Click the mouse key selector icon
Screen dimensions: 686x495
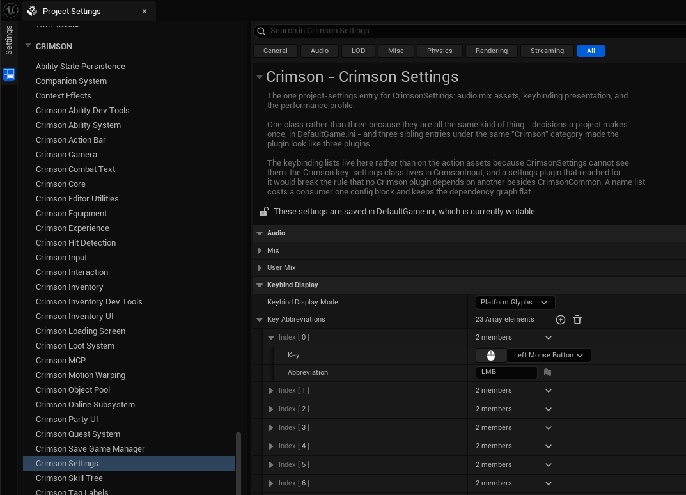point(491,356)
